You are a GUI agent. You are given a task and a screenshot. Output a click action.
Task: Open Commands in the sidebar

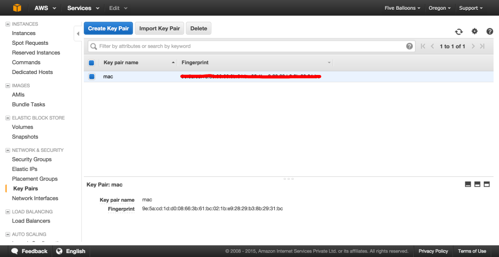coord(26,62)
